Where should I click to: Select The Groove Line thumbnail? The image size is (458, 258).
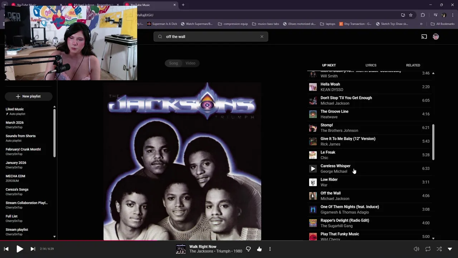point(313,114)
